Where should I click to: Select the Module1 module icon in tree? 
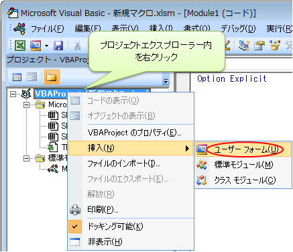click(x=53, y=169)
